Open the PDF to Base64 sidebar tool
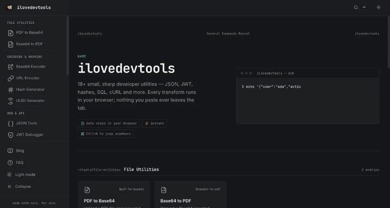The width and height of the screenshot is (390, 208). pyautogui.click(x=33, y=33)
